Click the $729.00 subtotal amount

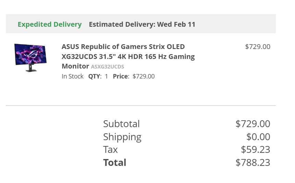253,124
